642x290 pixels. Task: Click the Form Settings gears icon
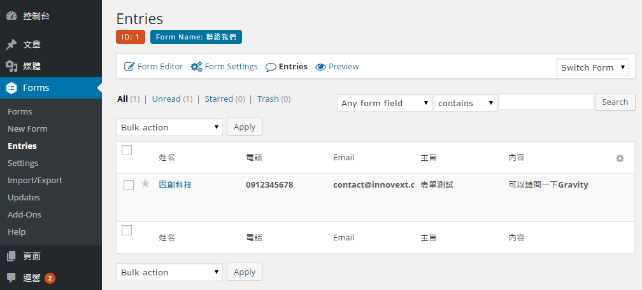[196, 67]
